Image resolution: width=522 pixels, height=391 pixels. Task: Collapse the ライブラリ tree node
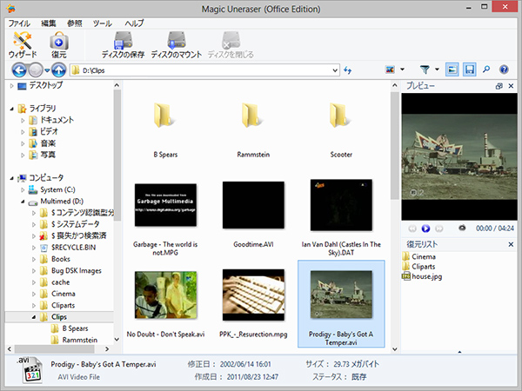[11, 109]
